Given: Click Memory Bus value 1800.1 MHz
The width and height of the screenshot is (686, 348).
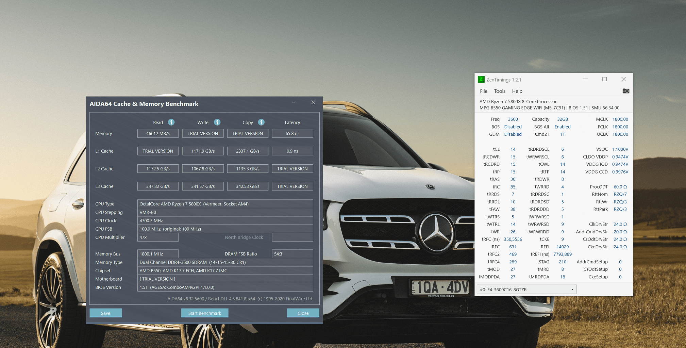Looking at the screenshot, I should pyautogui.click(x=158, y=254).
